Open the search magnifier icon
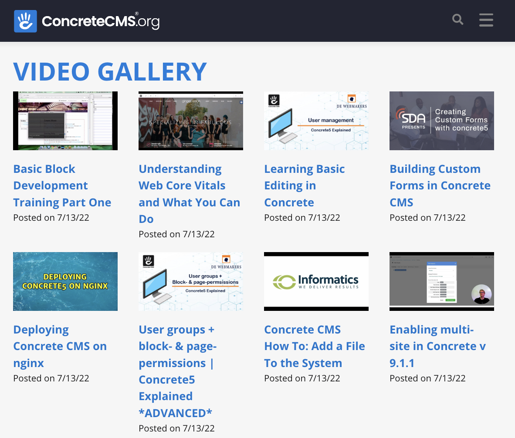This screenshot has height=438, width=515. click(457, 20)
